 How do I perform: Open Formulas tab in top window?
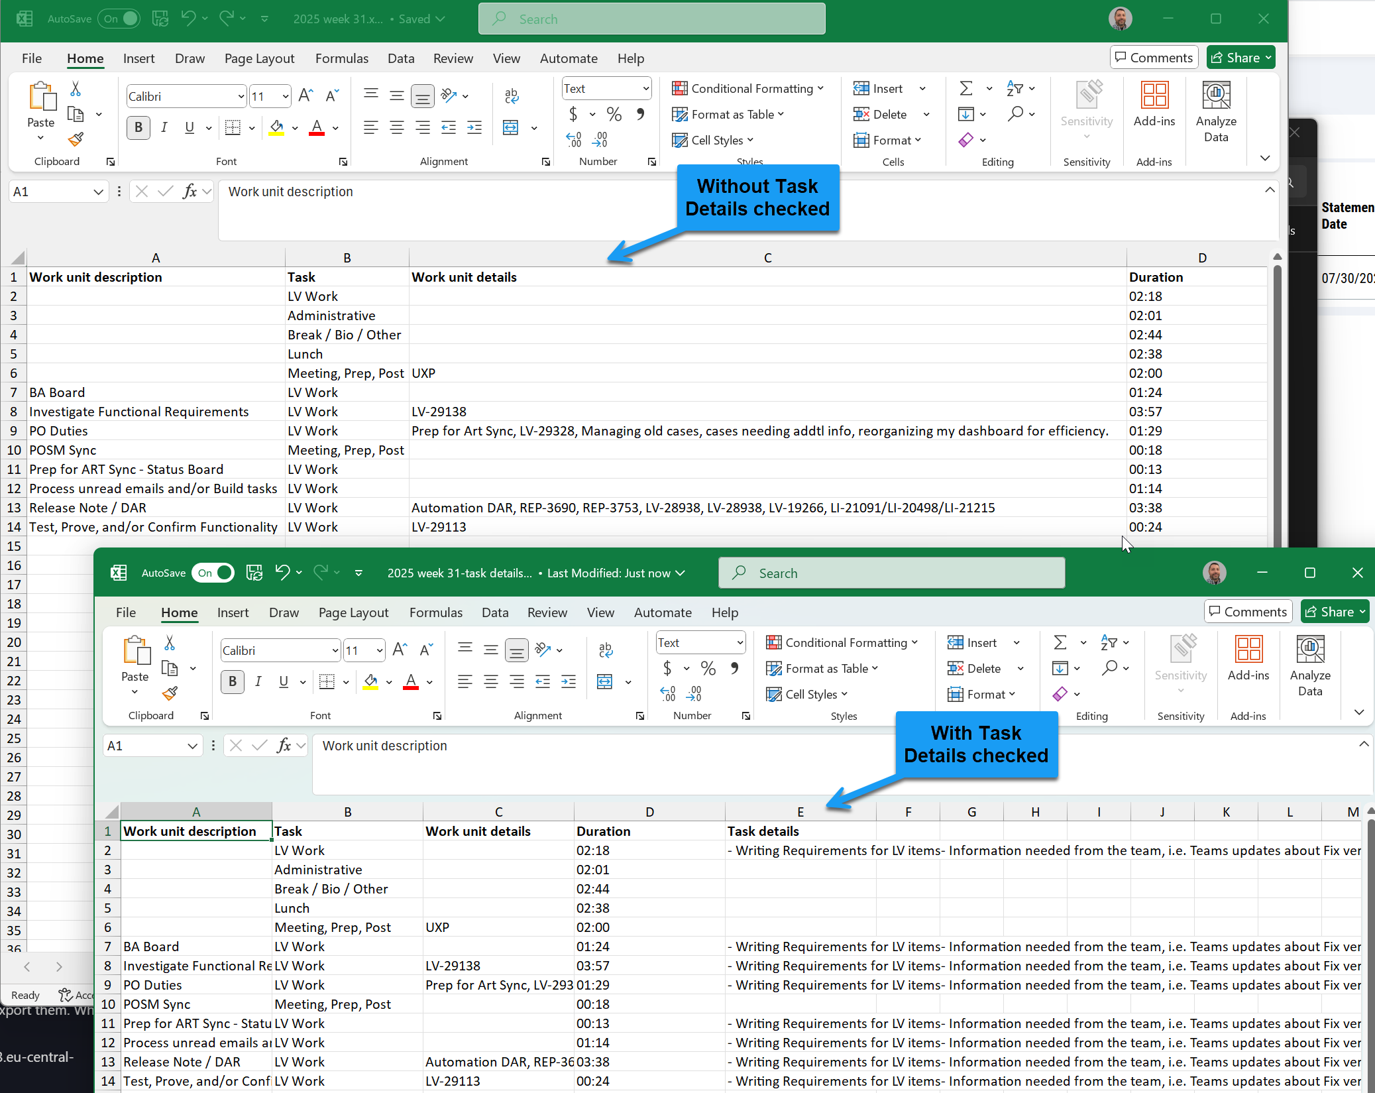[x=342, y=58]
